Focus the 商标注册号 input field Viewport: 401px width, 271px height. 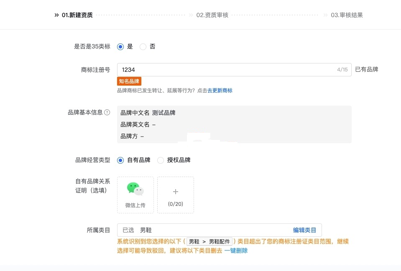point(234,70)
